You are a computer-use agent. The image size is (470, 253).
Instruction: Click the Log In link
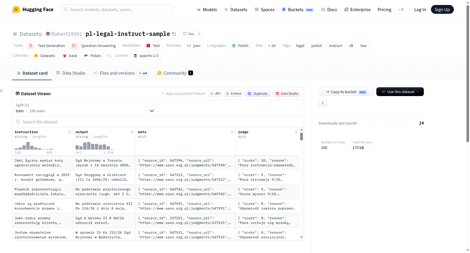click(420, 9)
